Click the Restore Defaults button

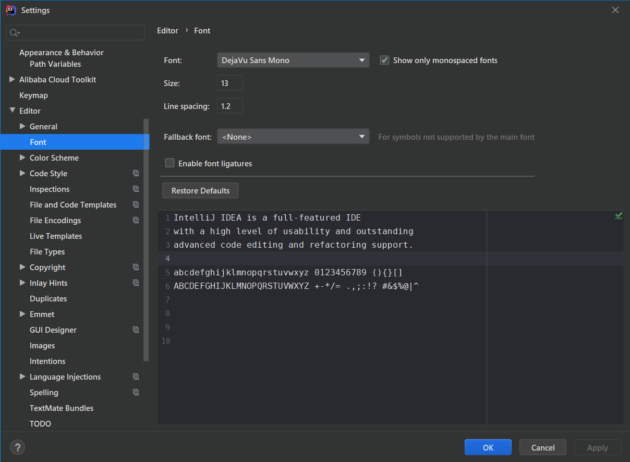tap(200, 190)
